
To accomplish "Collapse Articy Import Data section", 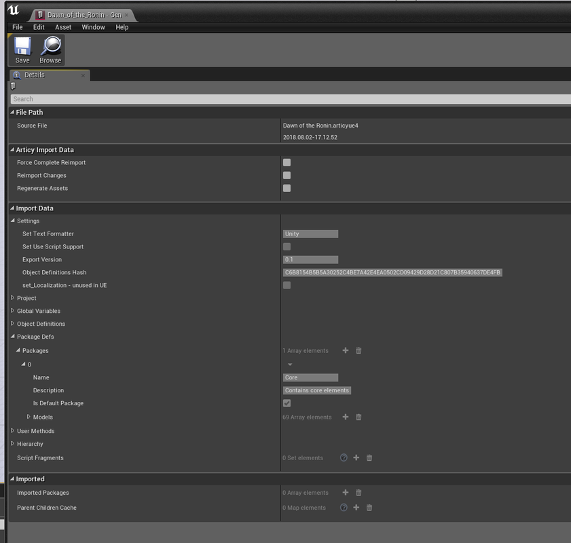I will point(12,149).
